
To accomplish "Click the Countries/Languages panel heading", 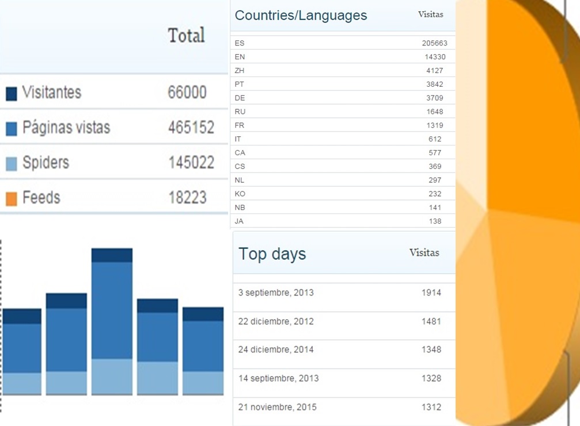I will (301, 16).
